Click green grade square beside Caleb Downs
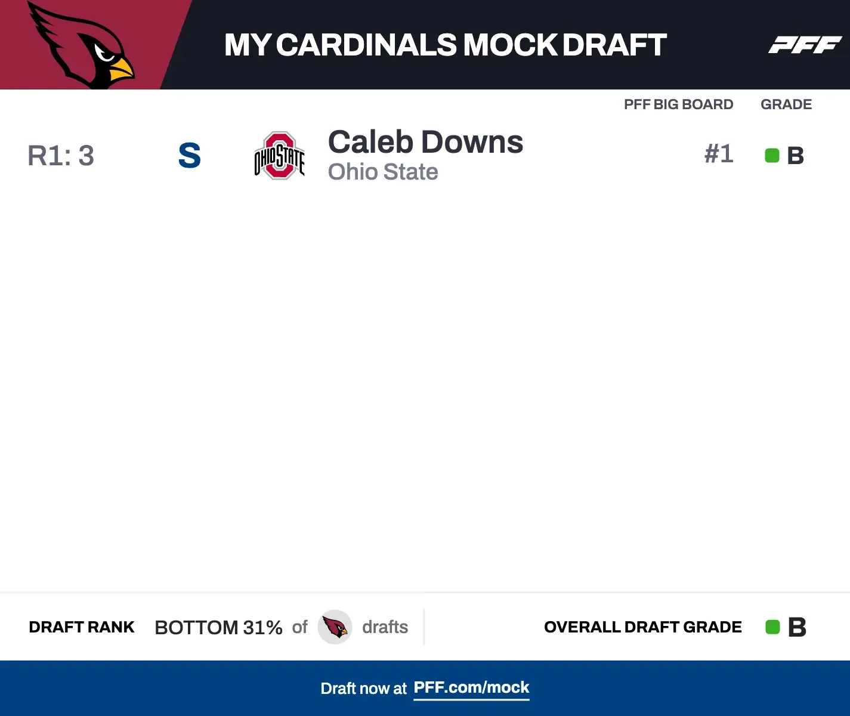Screen dimensions: 850x716 click(x=772, y=156)
